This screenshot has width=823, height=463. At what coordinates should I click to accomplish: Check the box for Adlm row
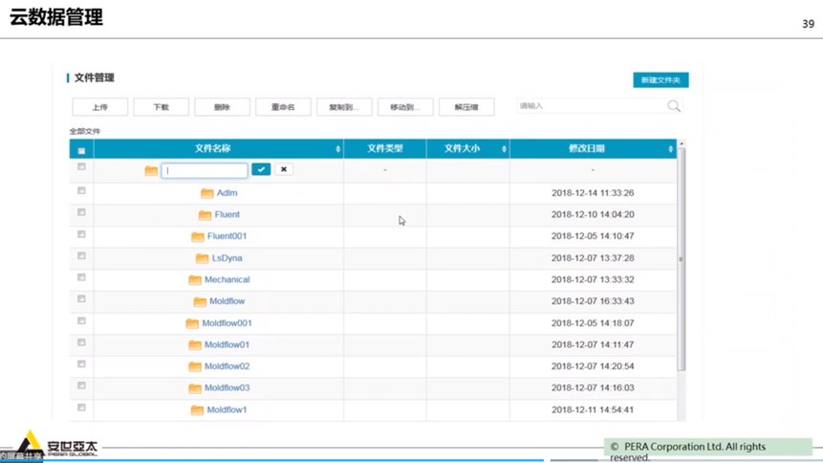click(x=81, y=190)
